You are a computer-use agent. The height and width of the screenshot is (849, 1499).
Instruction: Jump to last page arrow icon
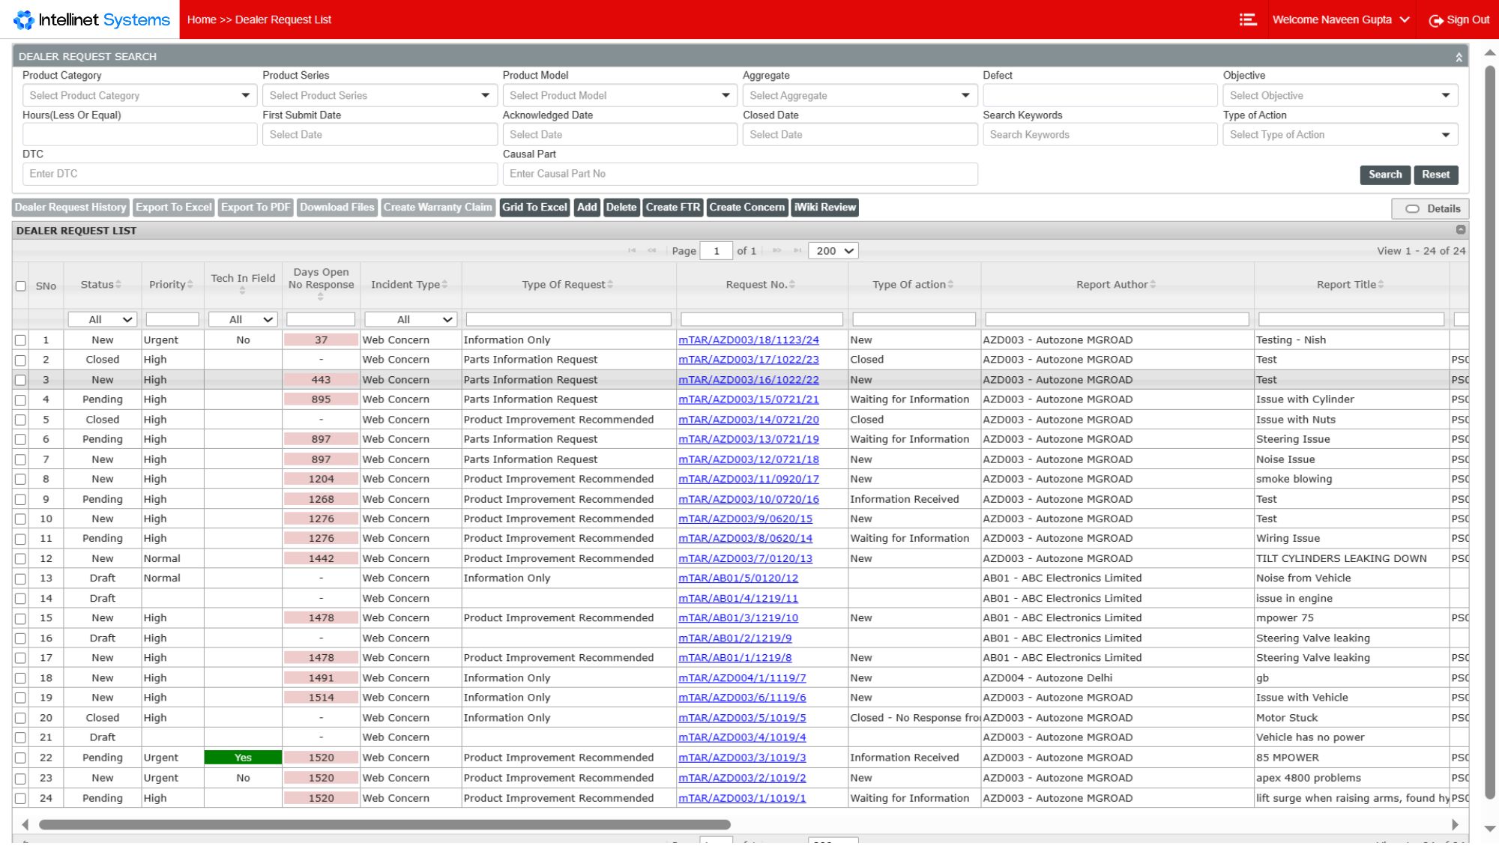(x=797, y=251)
